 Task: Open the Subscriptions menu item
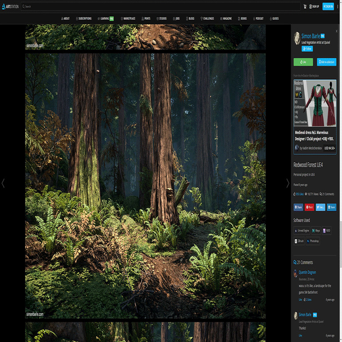pos(84,18)
